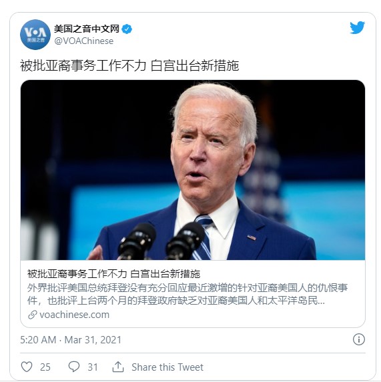Click the article summary description text
The height and width of the screenshot is (382, 381).
point(187,294)
